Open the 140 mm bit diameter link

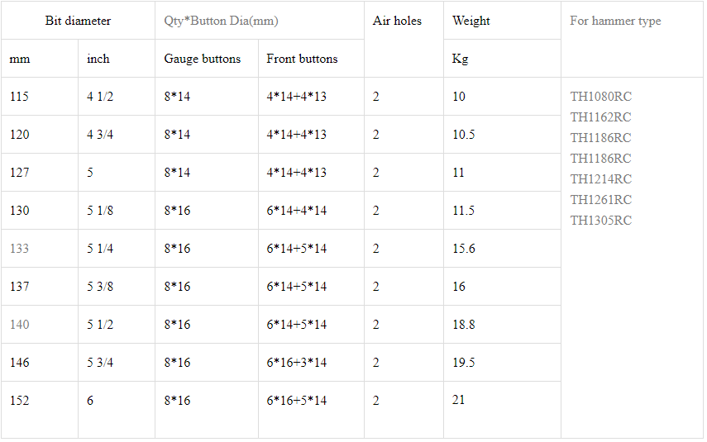point(19,325)
